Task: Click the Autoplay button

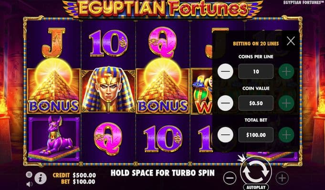Action: (256, 187)
